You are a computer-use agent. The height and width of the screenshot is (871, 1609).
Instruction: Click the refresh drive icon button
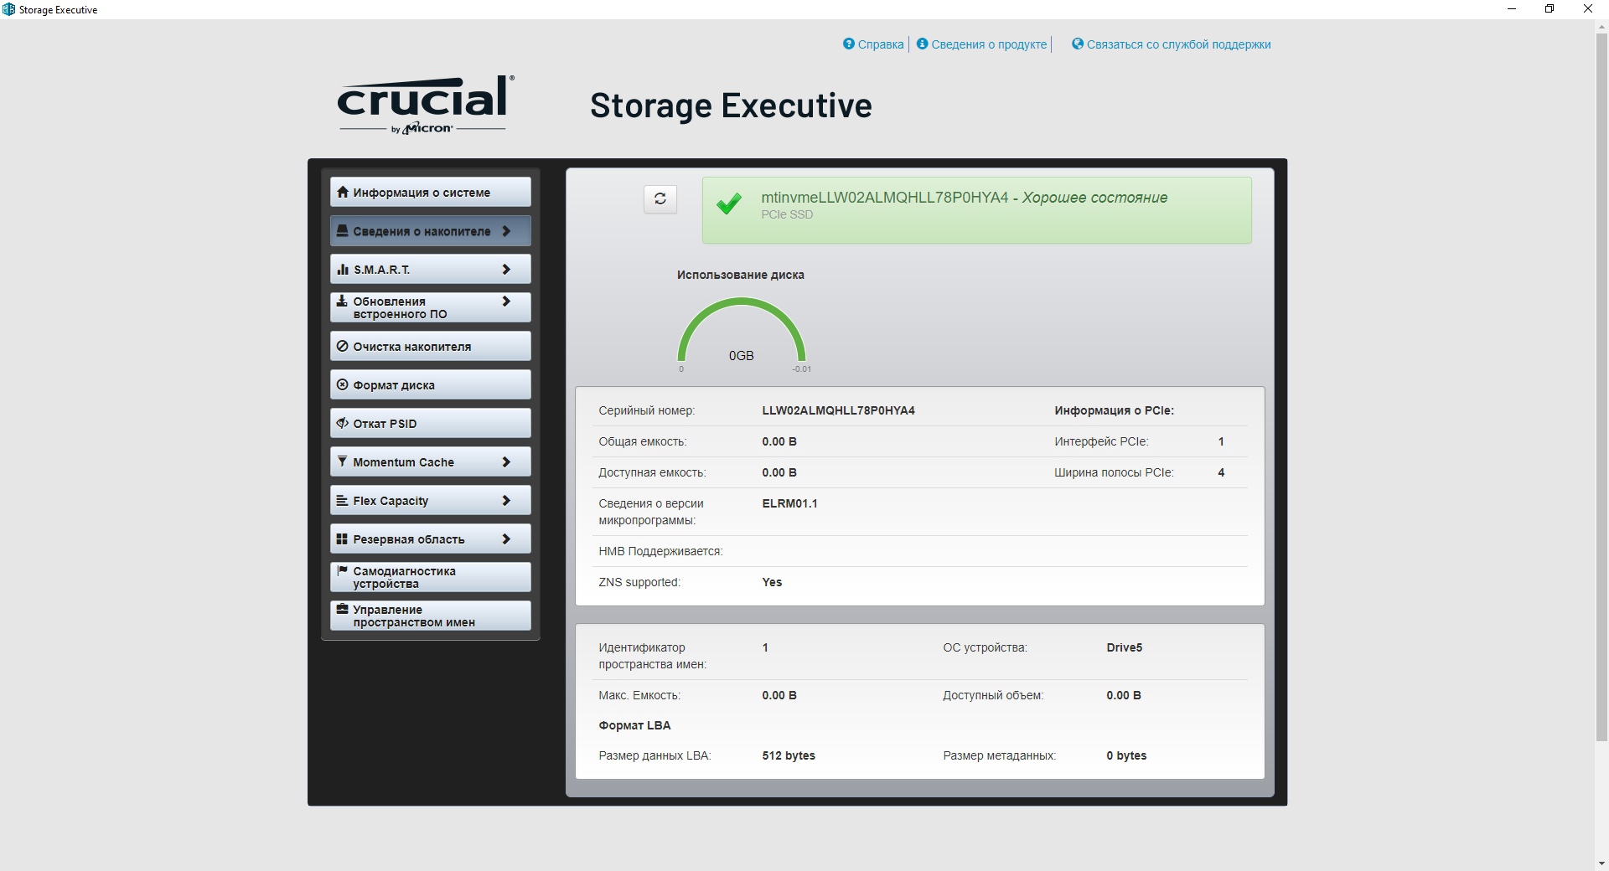pos(660,198)
